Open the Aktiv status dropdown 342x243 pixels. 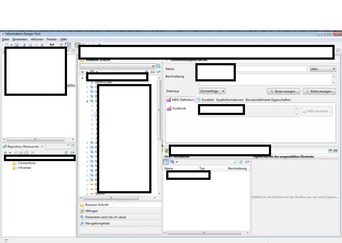point(322,69)
